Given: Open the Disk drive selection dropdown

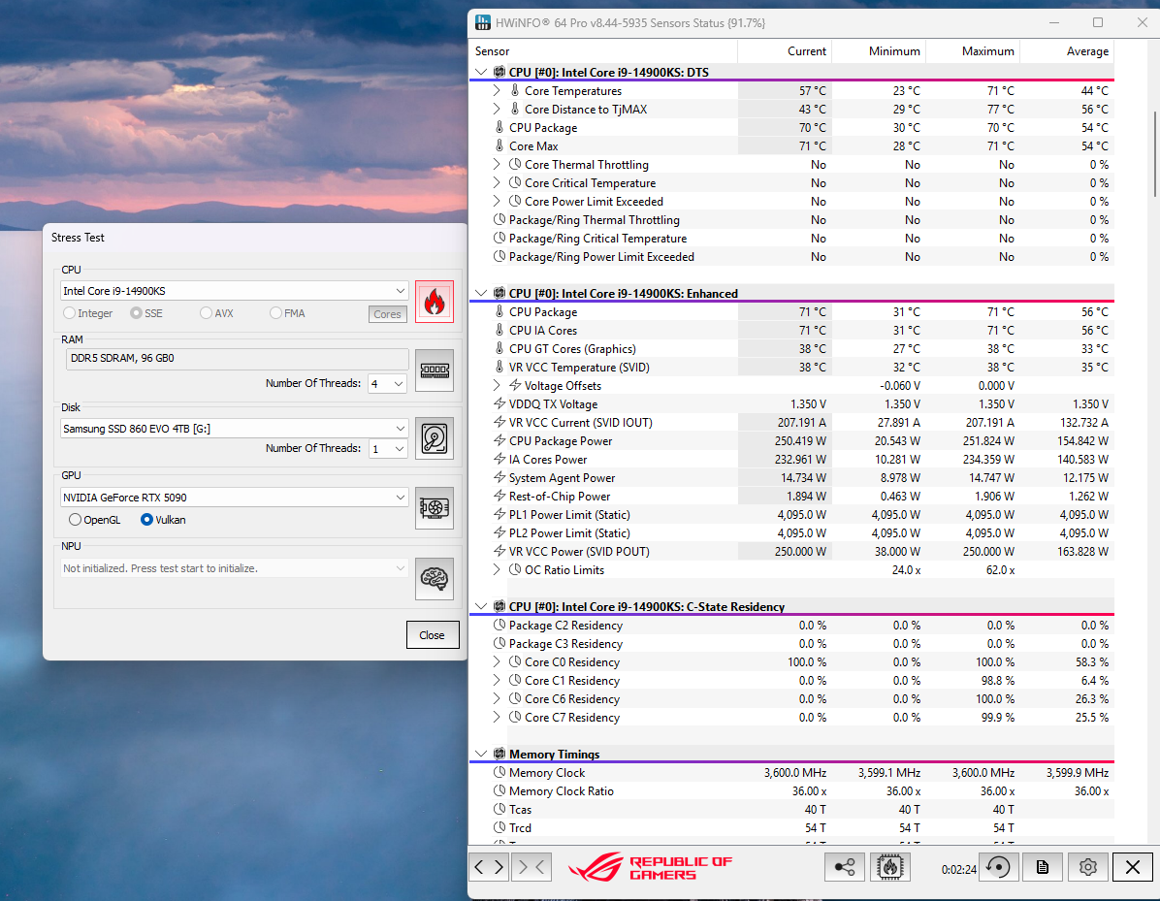Looking at the screenshot, I should (234, 429).
